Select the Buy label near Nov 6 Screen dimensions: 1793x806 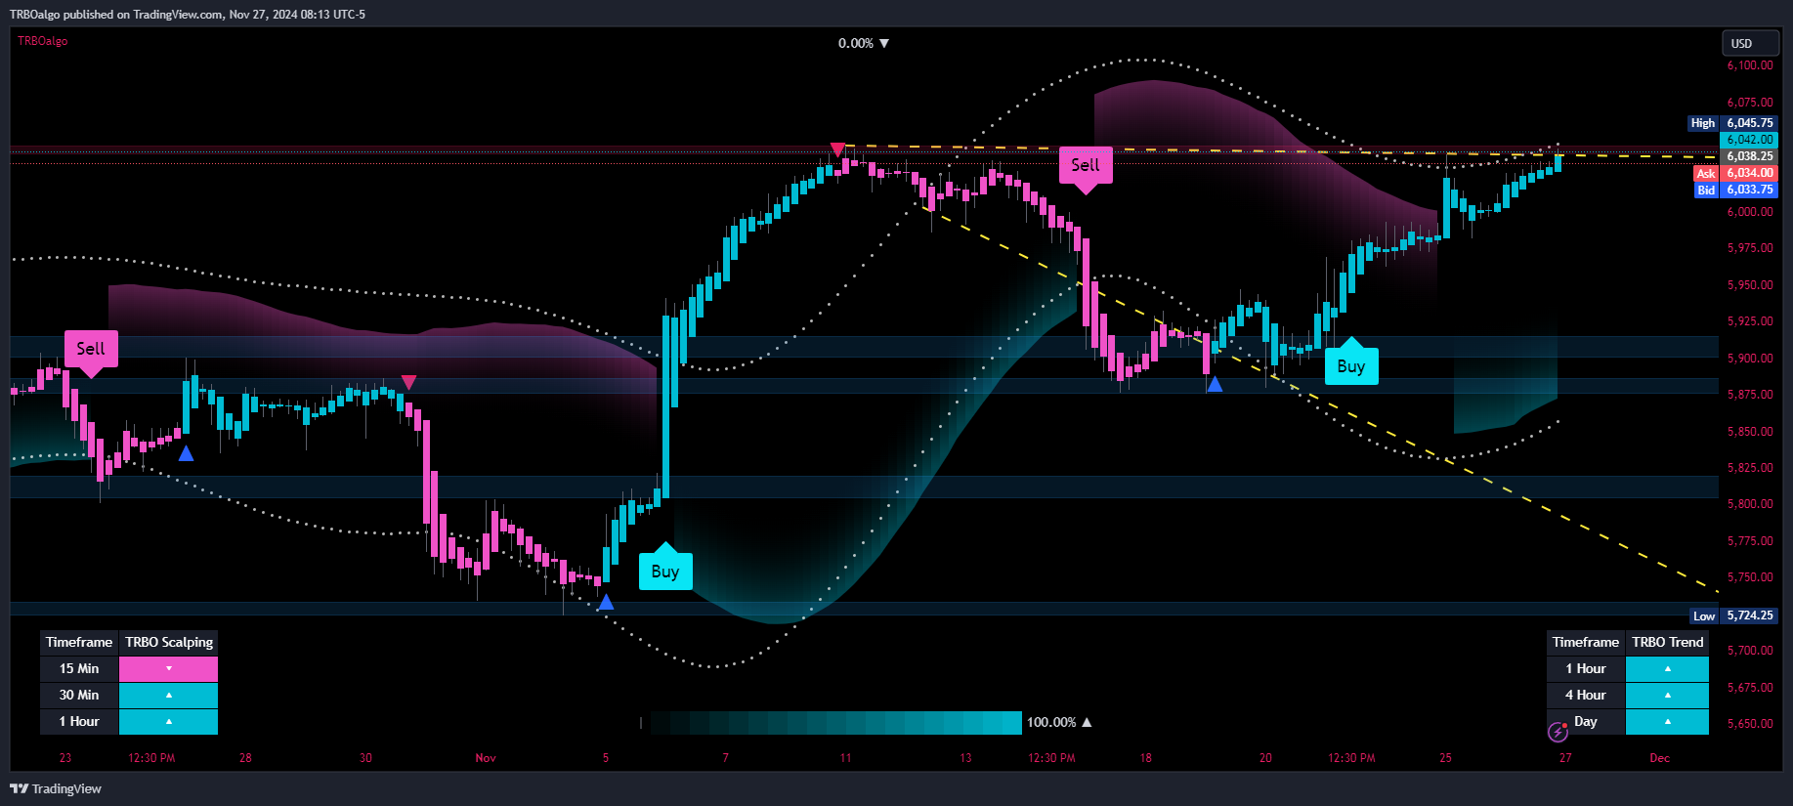[x=665, y=569]
